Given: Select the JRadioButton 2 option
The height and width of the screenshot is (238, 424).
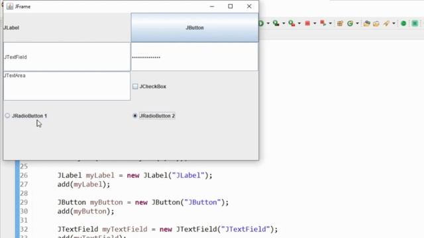Looking at the screenshot, I should click(x=154, y=116).
